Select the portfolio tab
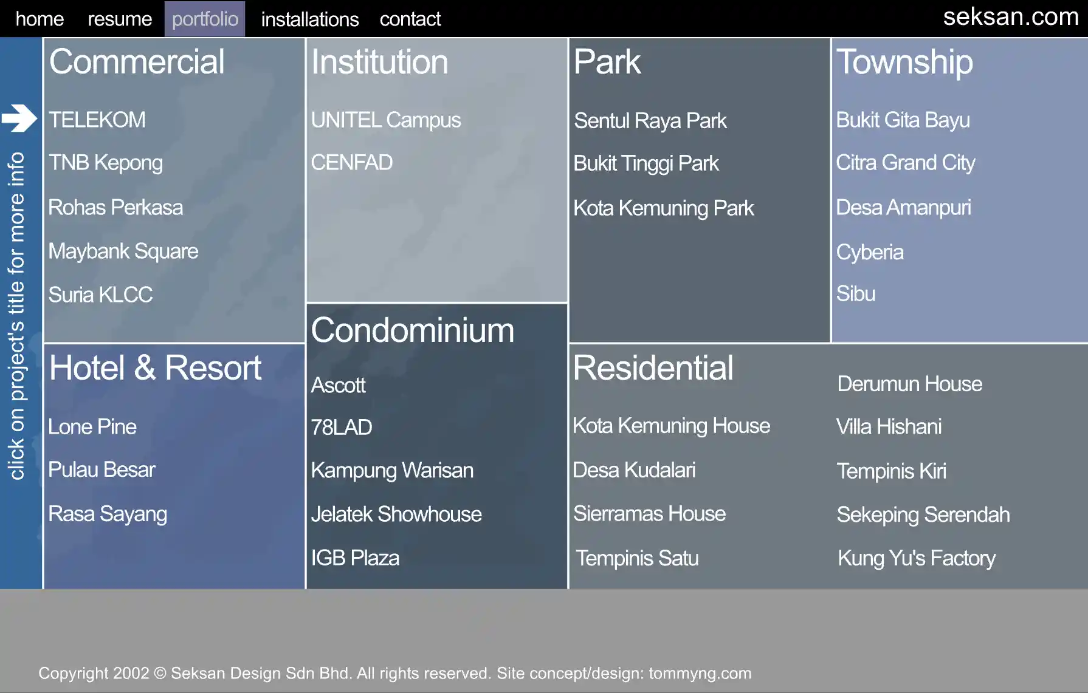Image resolution: width=1088 pixels, height=693 pixels. (205, 19)
